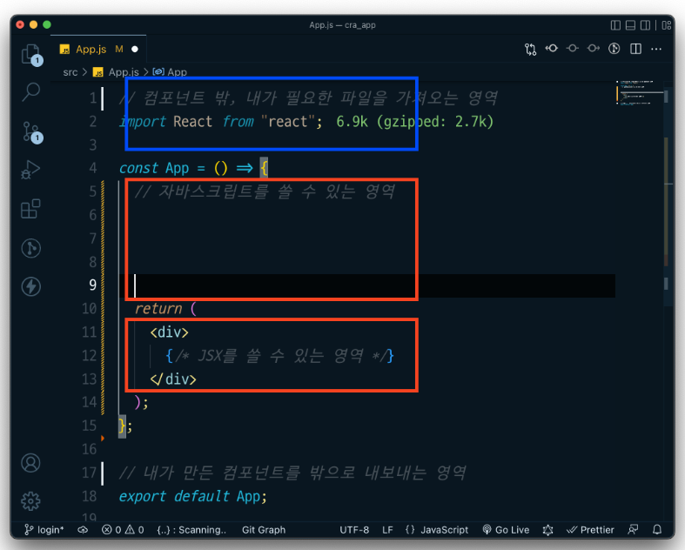
Task: Toggle the bottom panel layout icon
Action: [x=630, y=25]
